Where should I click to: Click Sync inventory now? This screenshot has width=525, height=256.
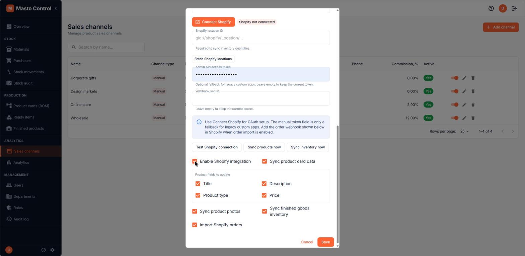click(x=308, y=147)
